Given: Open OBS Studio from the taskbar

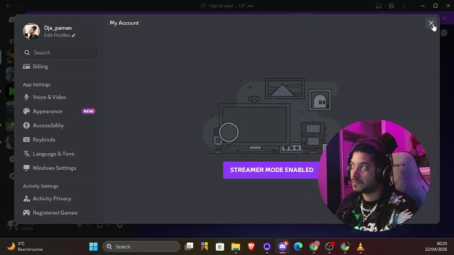Looking at the screenshot, I should tap(330, 246).
